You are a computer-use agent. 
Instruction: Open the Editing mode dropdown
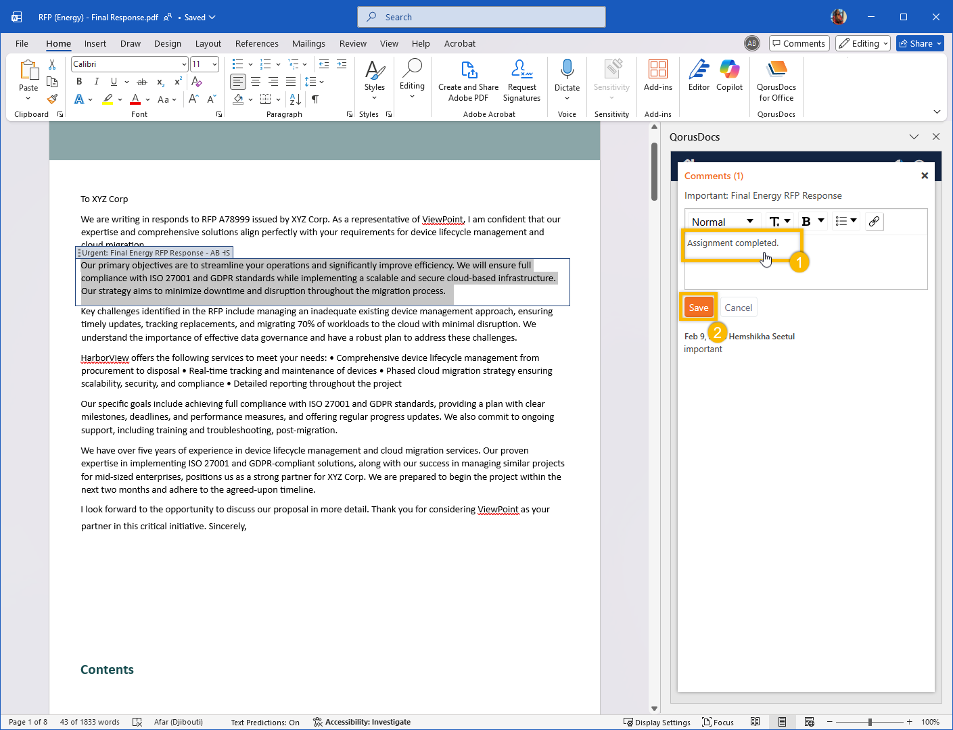(x=862, y=43)
